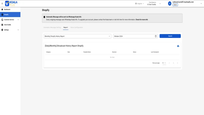Viewport: 204px width, 115px height.
Task: Click the Template Name column header
Action: (87, 52)
